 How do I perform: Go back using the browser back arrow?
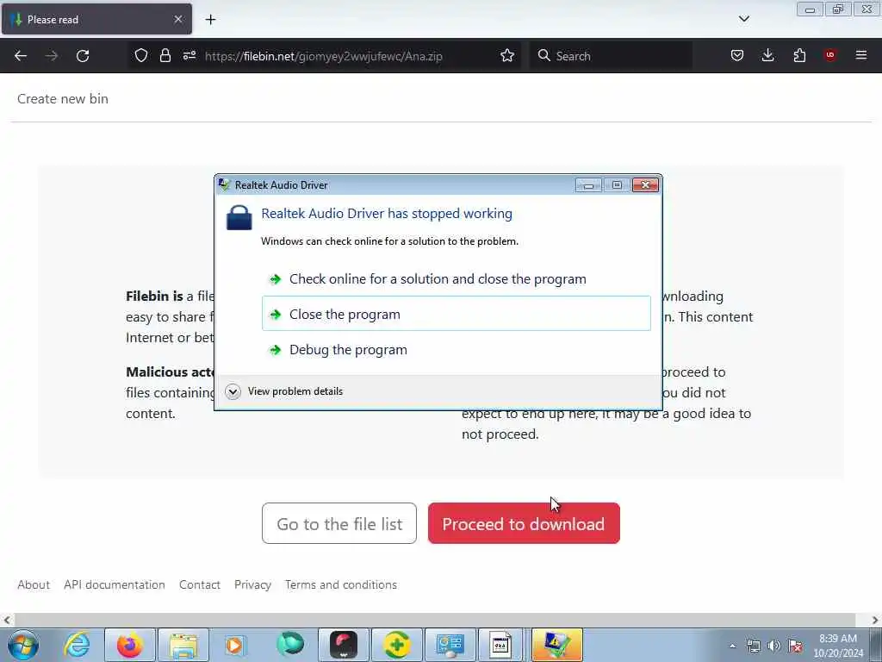[21, 56]
